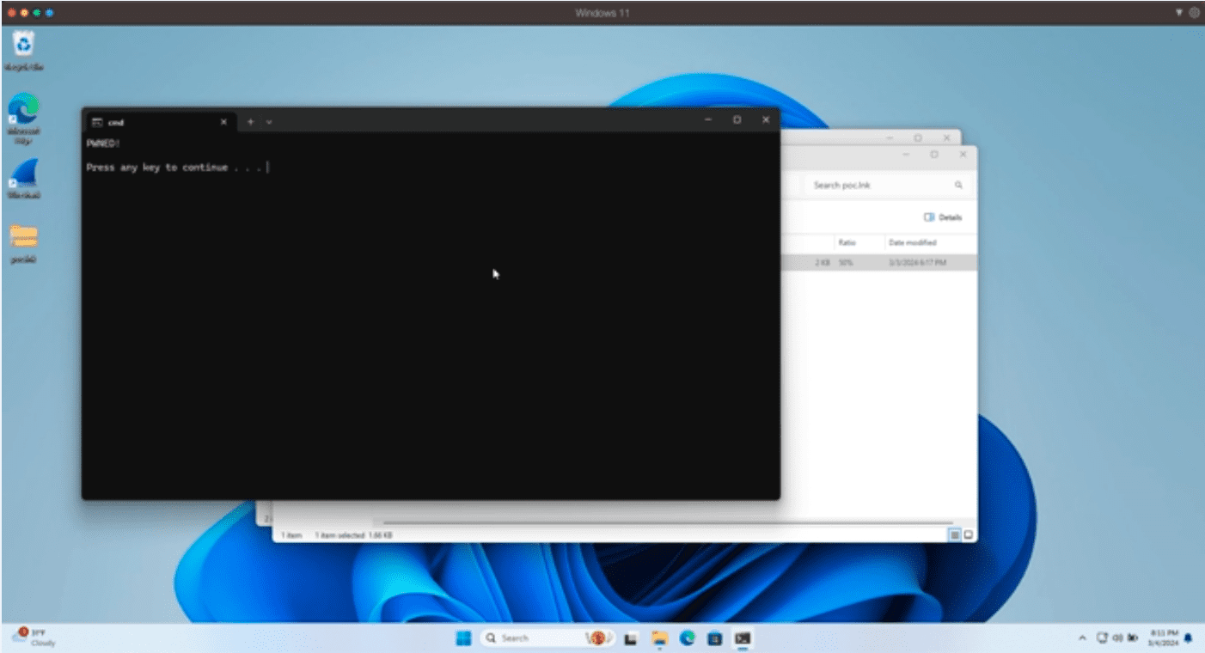Open the terminal new-tab dropdown chevron
1205x653 pixels.
(x=269, y=122)
